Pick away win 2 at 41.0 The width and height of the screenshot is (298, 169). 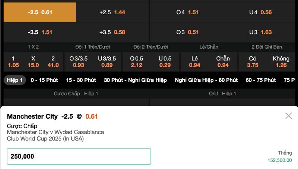click(53, 62)
